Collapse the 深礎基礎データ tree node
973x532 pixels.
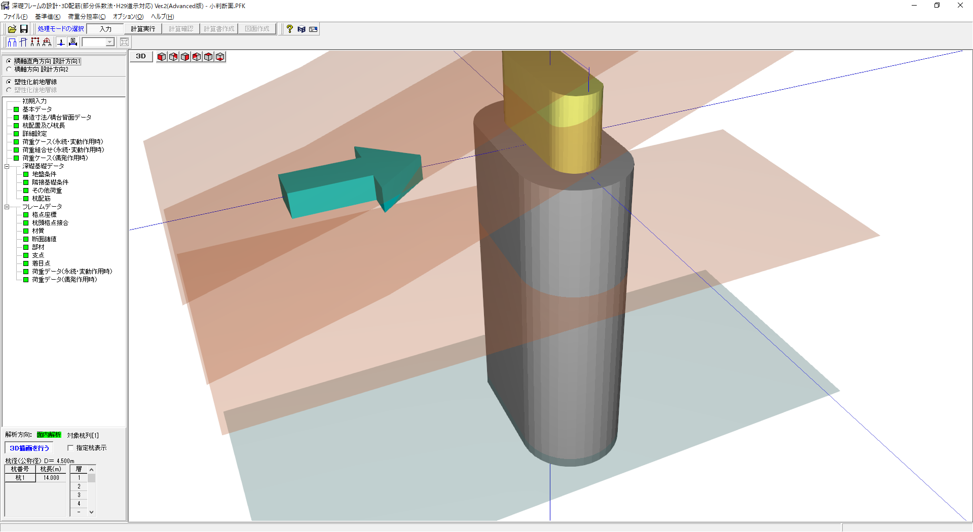[x=7, y=166]
